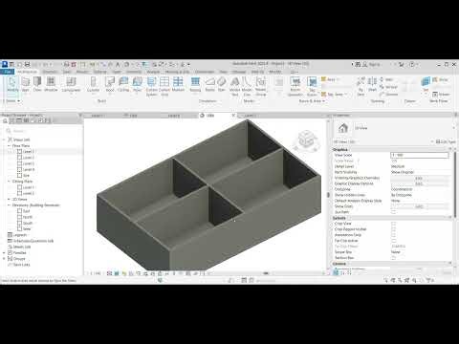Click the Show Grids Edit button
Image resolution: width=459 pixels, height=344 pixels.
tap(419, 206)
